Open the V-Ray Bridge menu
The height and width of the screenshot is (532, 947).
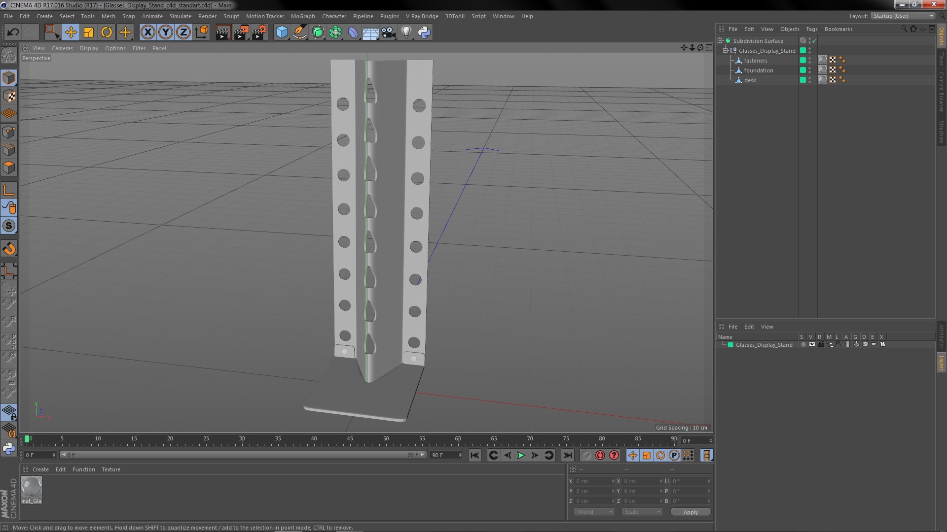[422, 16]
